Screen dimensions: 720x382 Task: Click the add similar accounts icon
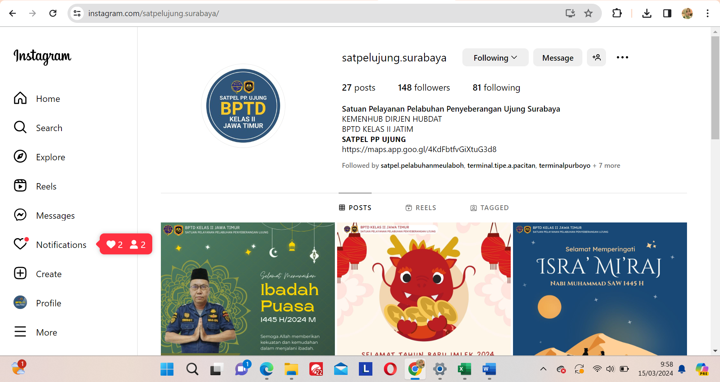coord(596,58)
